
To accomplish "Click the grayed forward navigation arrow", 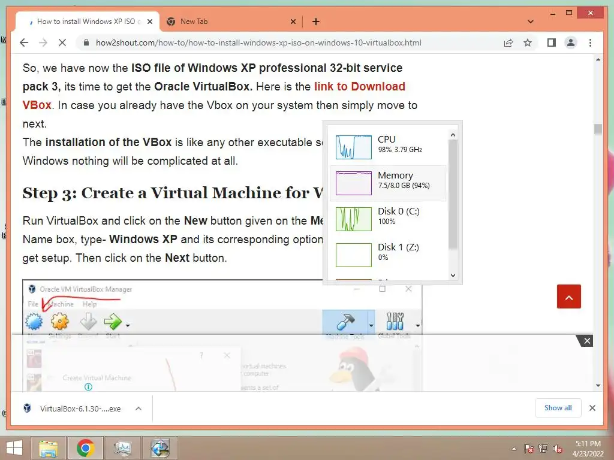I will (43, 43).
